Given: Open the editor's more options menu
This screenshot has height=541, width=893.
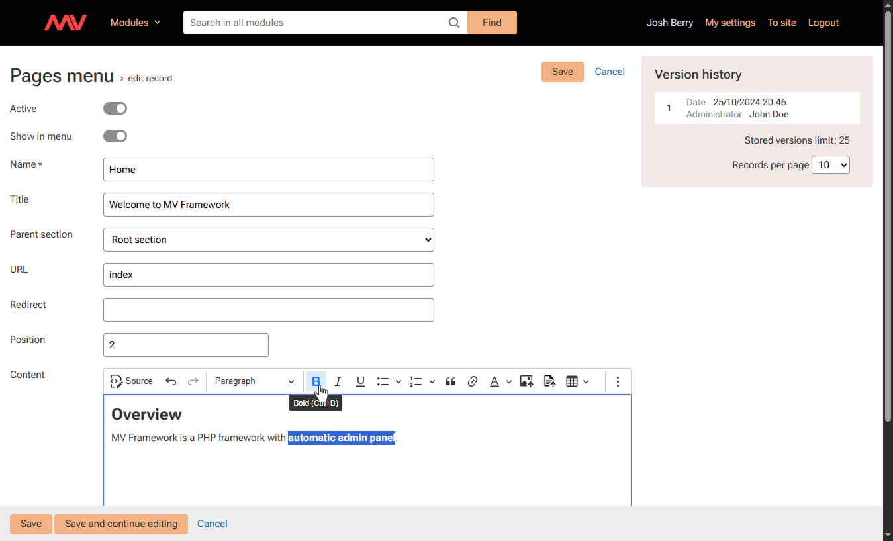Looking at the screenshot, I should pyautogui.click(x=618, y=381).
